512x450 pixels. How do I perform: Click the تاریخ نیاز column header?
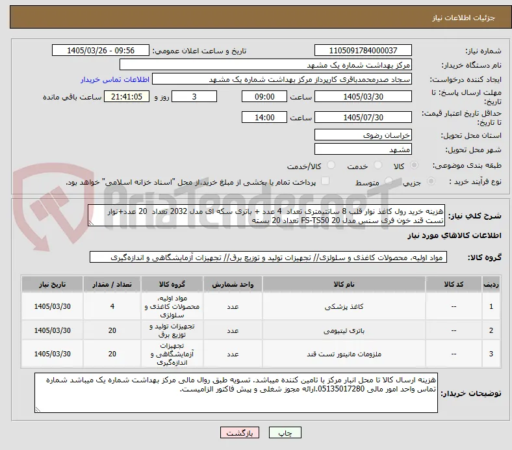click(52, 284)
